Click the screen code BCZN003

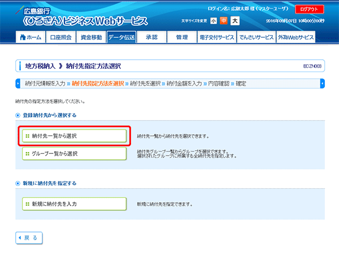[x=312, y=66]
